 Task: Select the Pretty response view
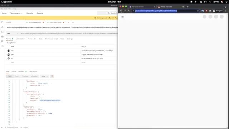(x=10, y=76)
